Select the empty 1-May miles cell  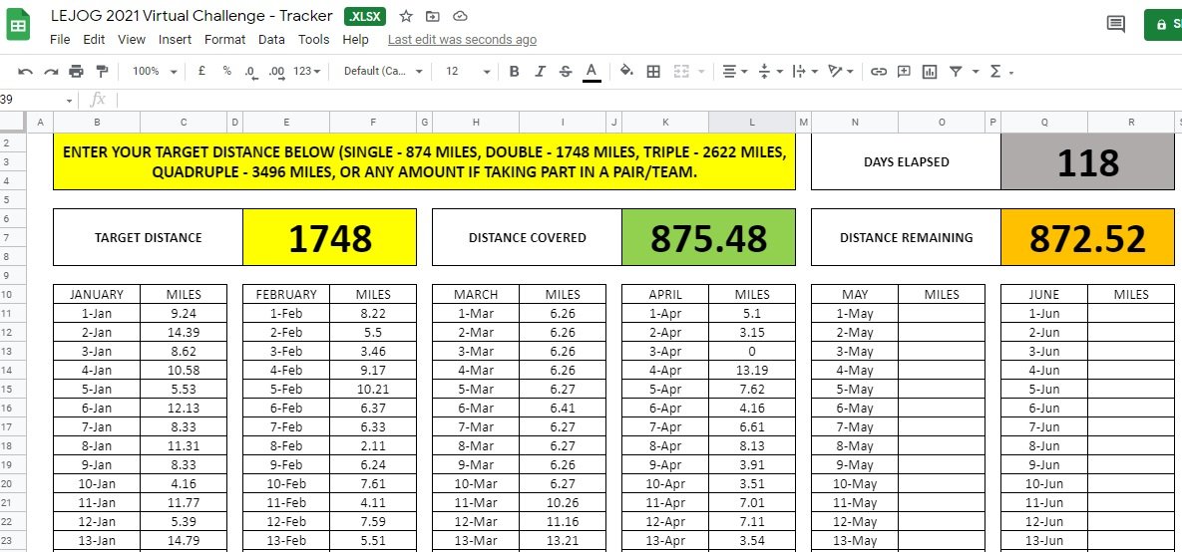click(x=942, y=313)
